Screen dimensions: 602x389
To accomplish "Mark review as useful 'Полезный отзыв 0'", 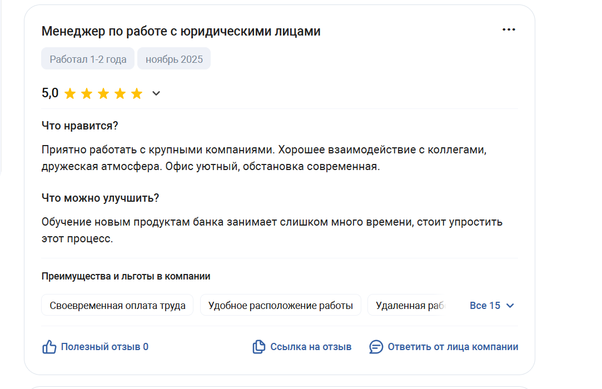I will click(105, 347).
